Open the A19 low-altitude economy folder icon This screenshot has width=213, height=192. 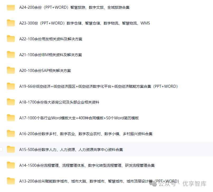coord(10,86)
